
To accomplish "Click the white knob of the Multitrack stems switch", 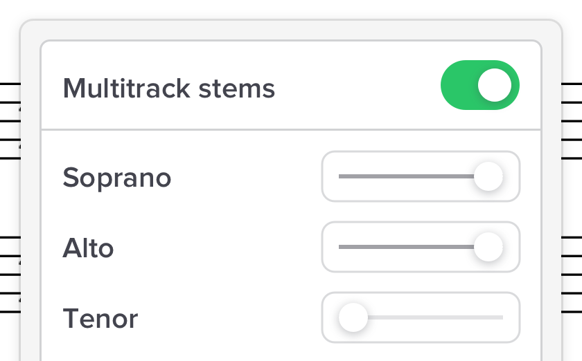I will tap(495, 85).
